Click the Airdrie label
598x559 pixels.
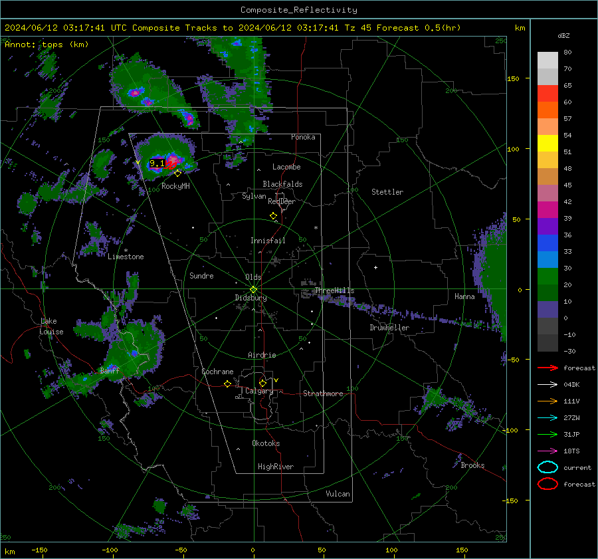tap(262, 355)
